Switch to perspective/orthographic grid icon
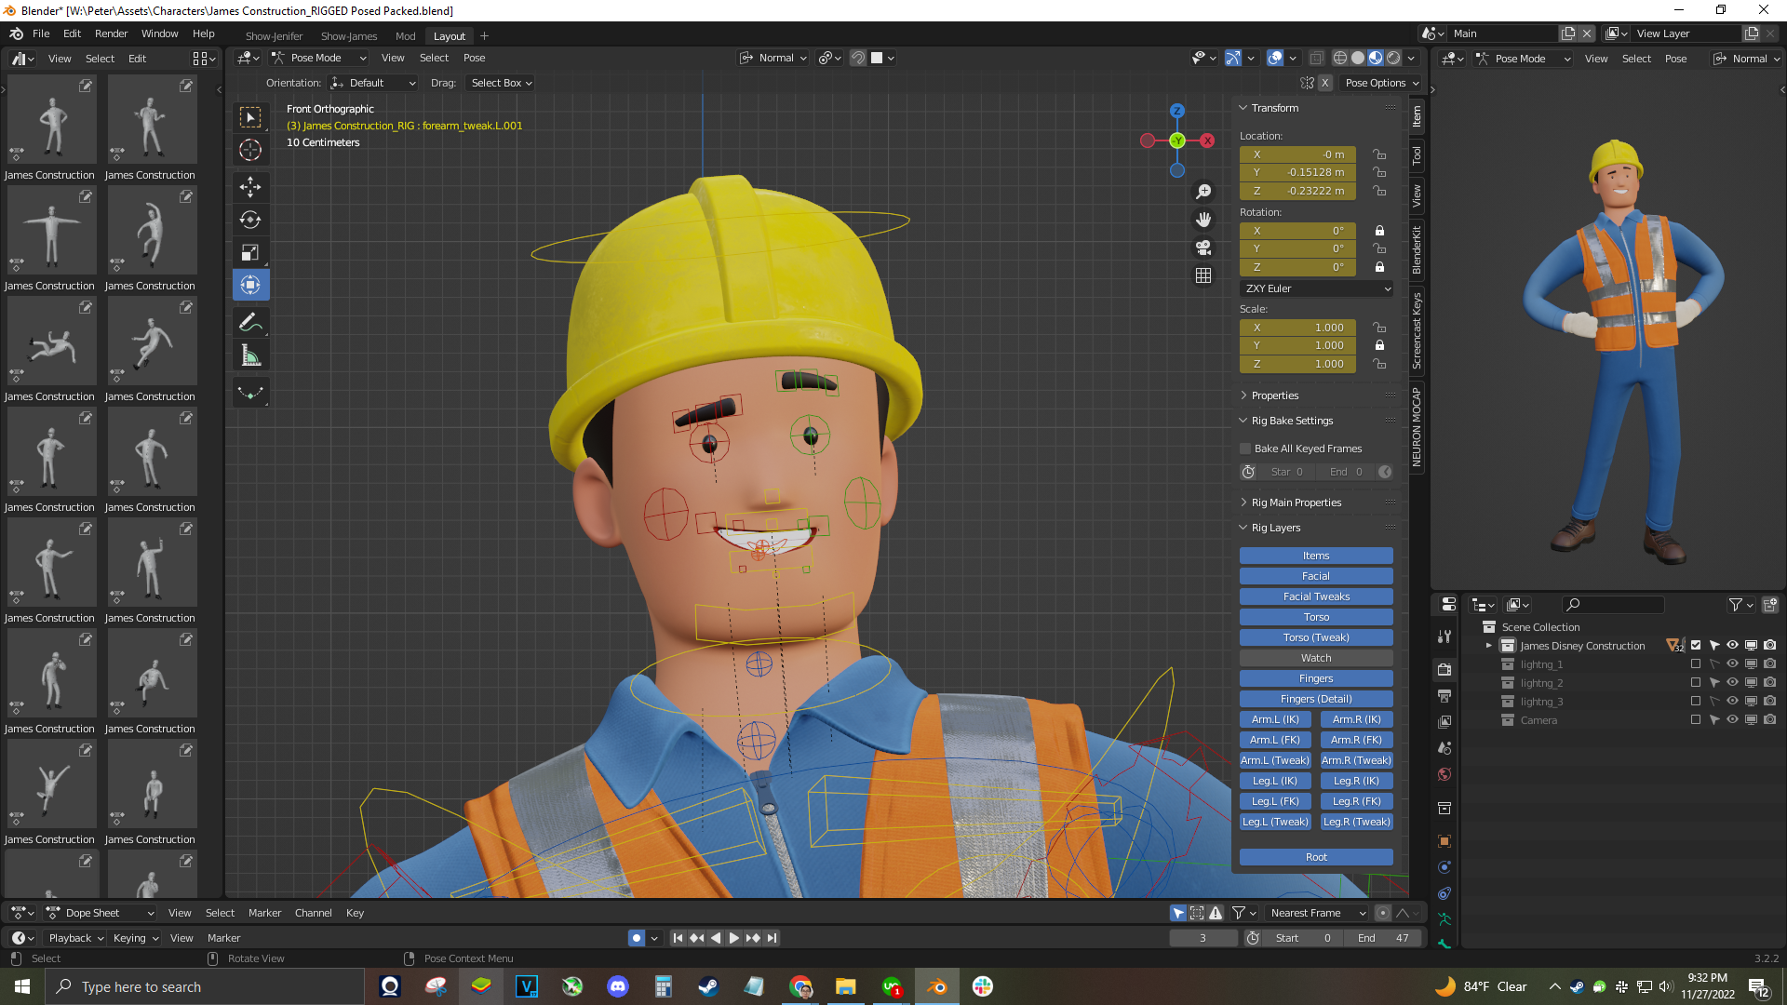Viewport: 1787px width, 1005px height. click(x=1203, y=275)
